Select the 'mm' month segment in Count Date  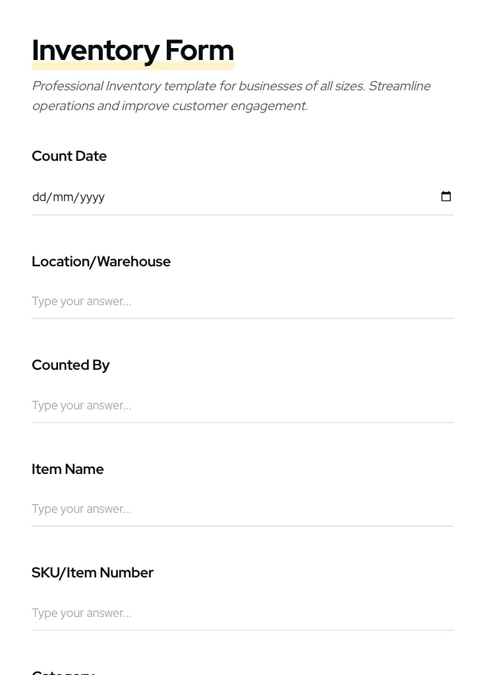point(63,197)
